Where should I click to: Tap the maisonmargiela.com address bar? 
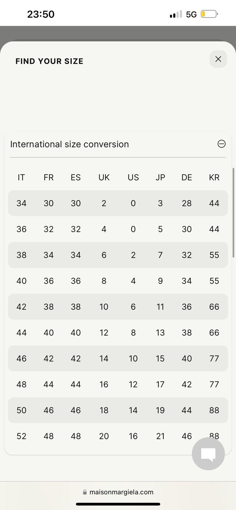click(118, 492)
